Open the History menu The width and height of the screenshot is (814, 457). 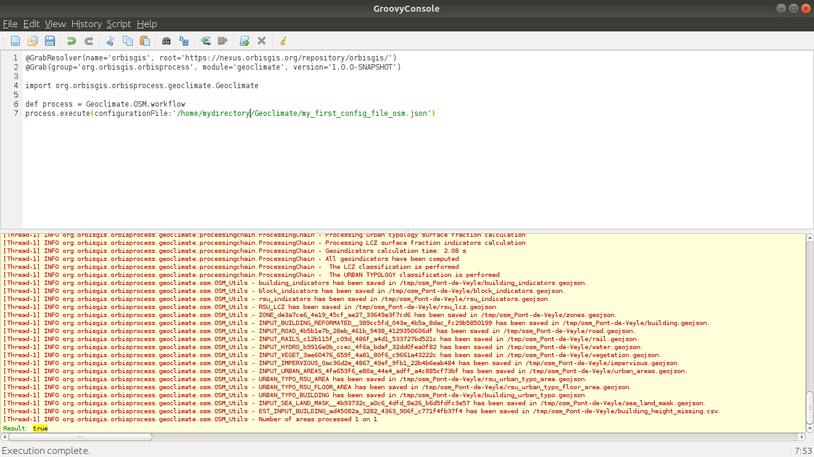point(86,23)
